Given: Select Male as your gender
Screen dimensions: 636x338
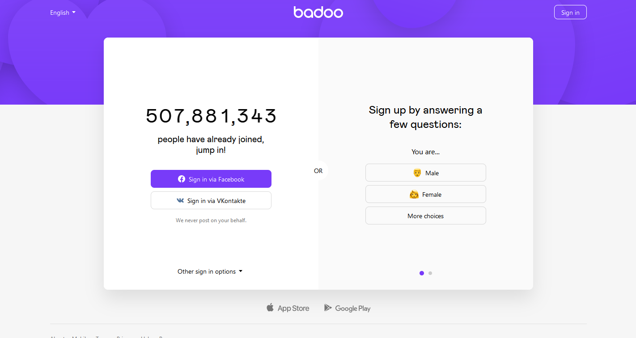Looking at the screenshot, I should coord(426,173).
